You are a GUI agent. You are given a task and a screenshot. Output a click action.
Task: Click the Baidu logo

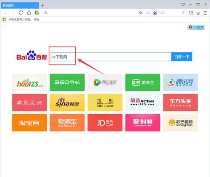point(31,55)
